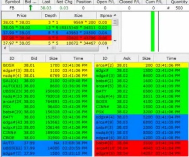
Task: Select the SALI(4) bid row
Action: pos(47,81)
